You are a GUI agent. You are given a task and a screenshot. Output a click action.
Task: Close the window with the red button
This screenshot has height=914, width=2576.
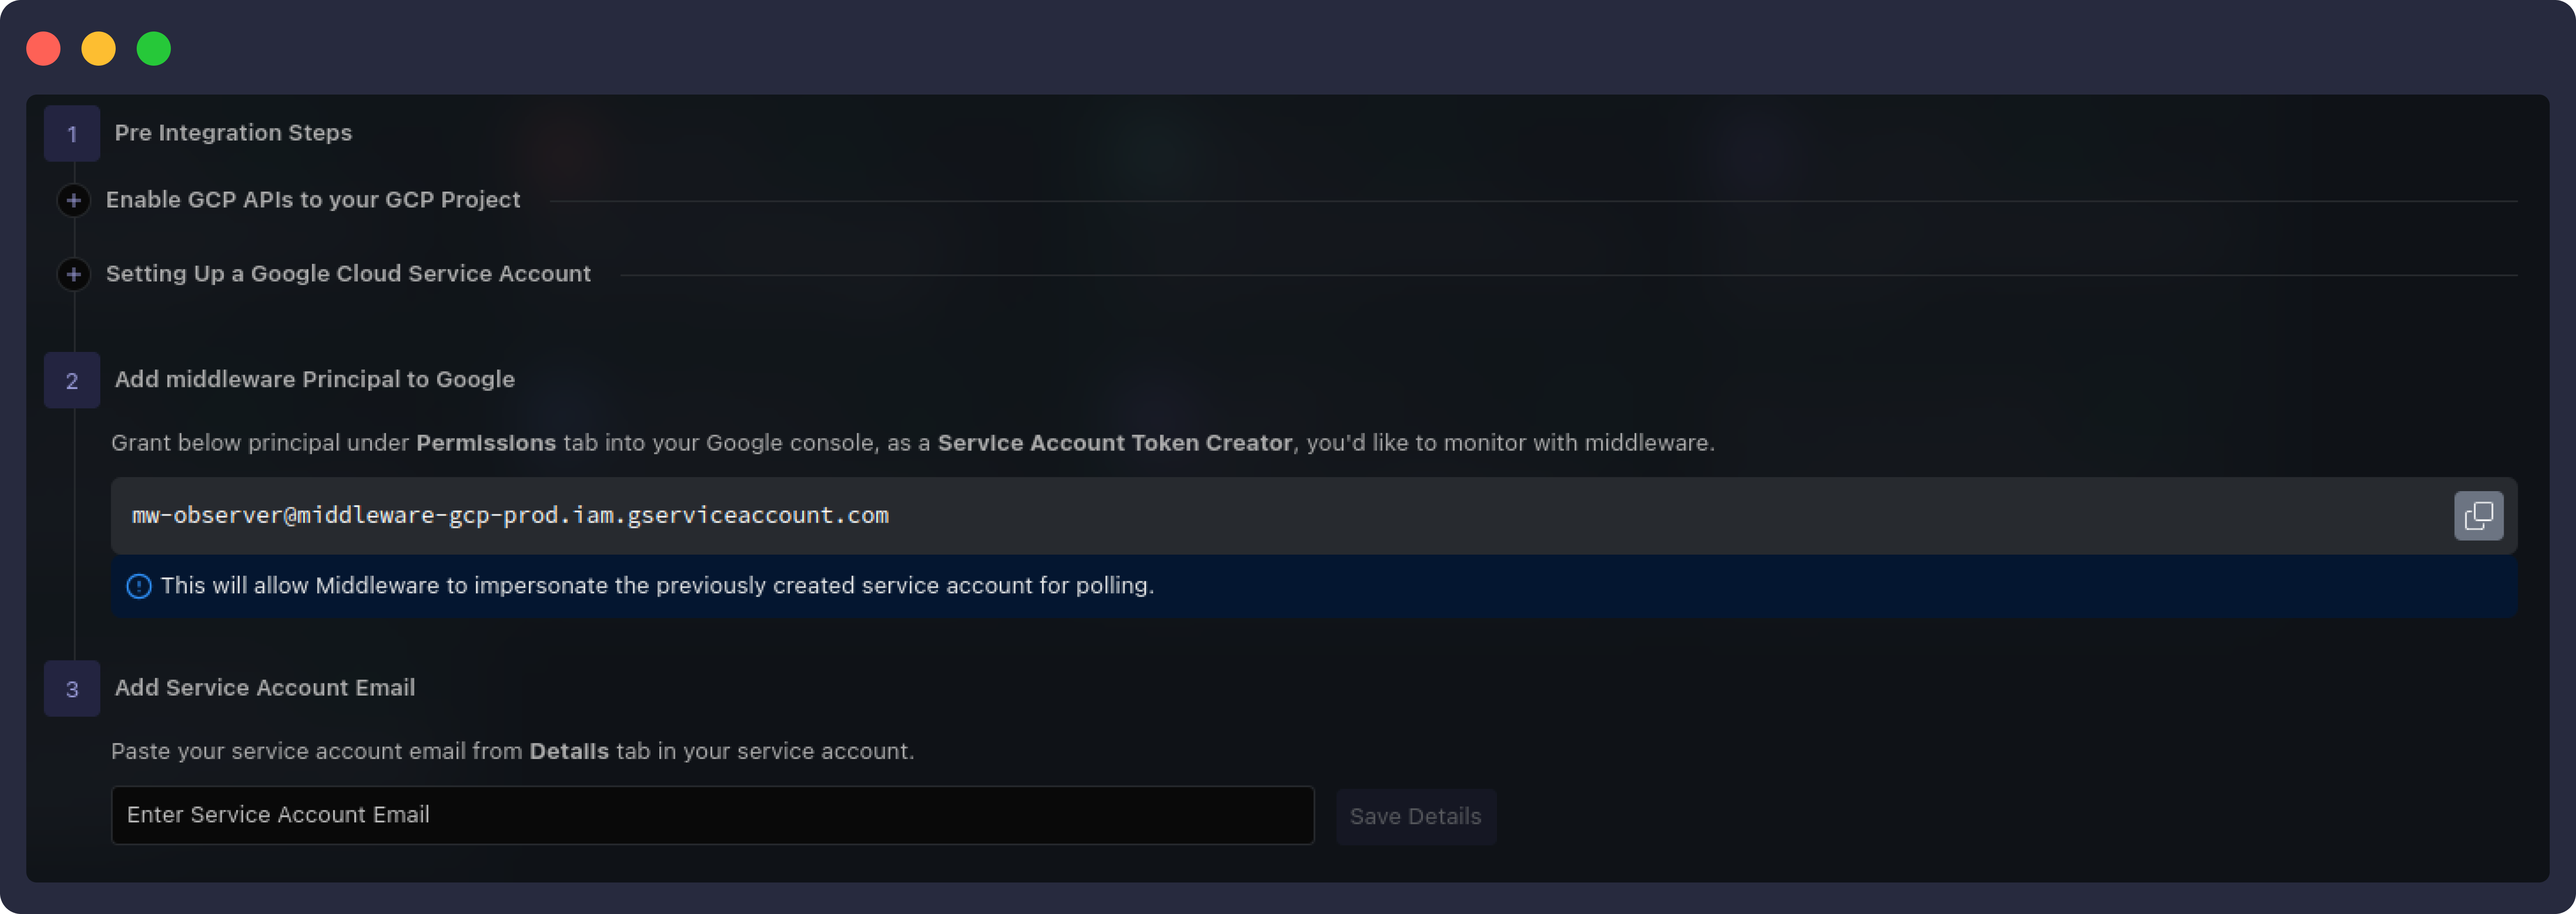(44, 49)
